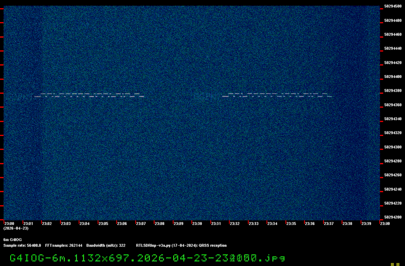The height and width of the screenshot is (266, 405).
Task: Select the 23:08 time axis label
Action: point(159,223)
